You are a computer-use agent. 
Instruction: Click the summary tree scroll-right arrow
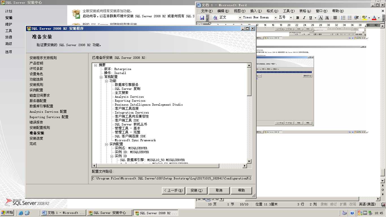(x=245, y=166)
